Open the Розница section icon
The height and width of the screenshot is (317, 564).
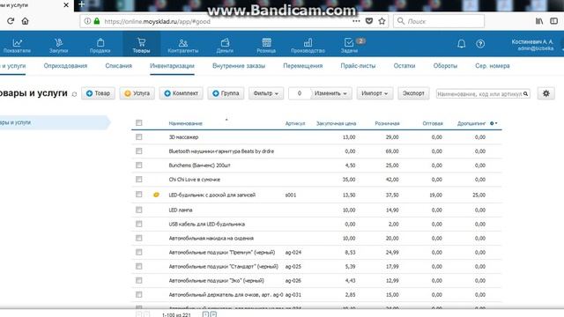point(266,42)
